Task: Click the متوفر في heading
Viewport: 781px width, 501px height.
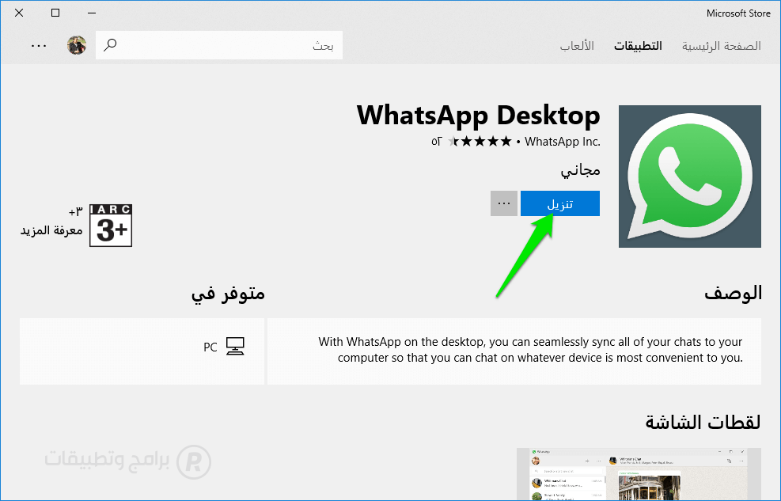Action: [x=228, y=294]
